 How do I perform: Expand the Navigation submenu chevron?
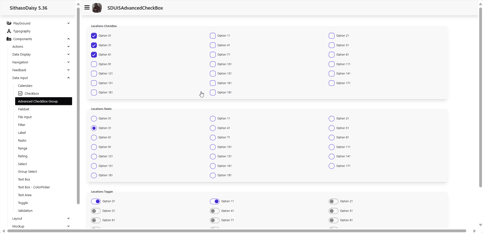click(69, 62)
